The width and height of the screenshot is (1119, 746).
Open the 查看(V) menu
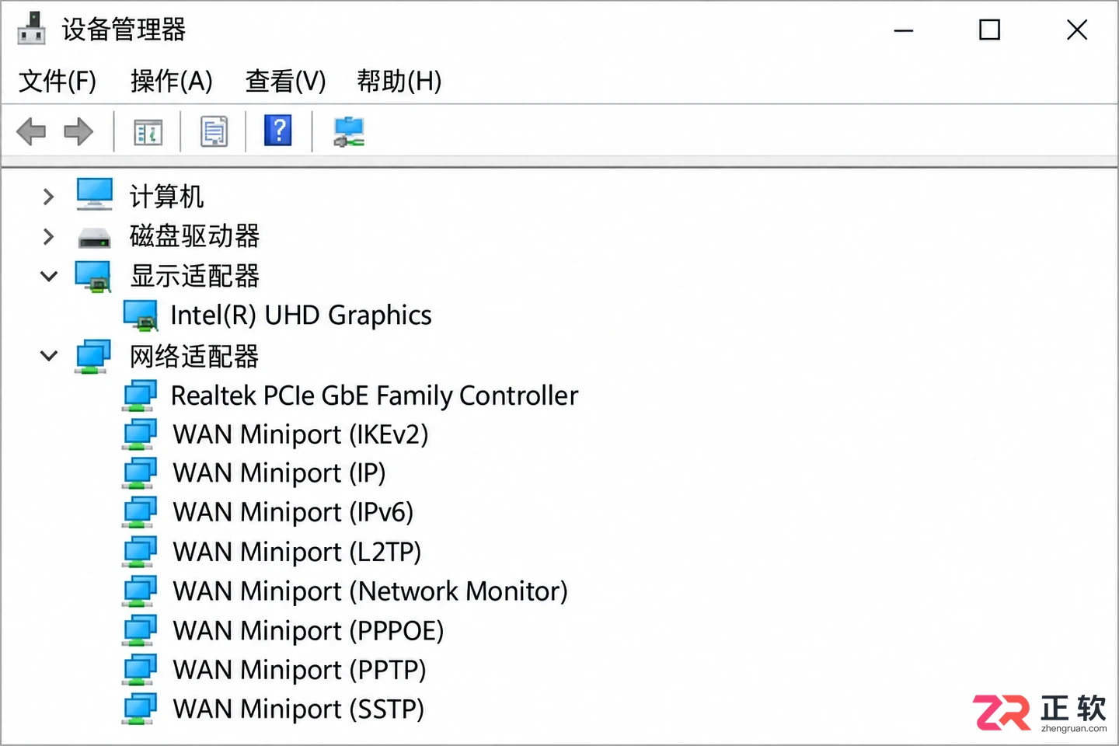pos(285,81)
